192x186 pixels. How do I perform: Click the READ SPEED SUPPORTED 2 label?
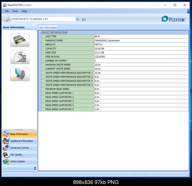(x=59, y=97)
